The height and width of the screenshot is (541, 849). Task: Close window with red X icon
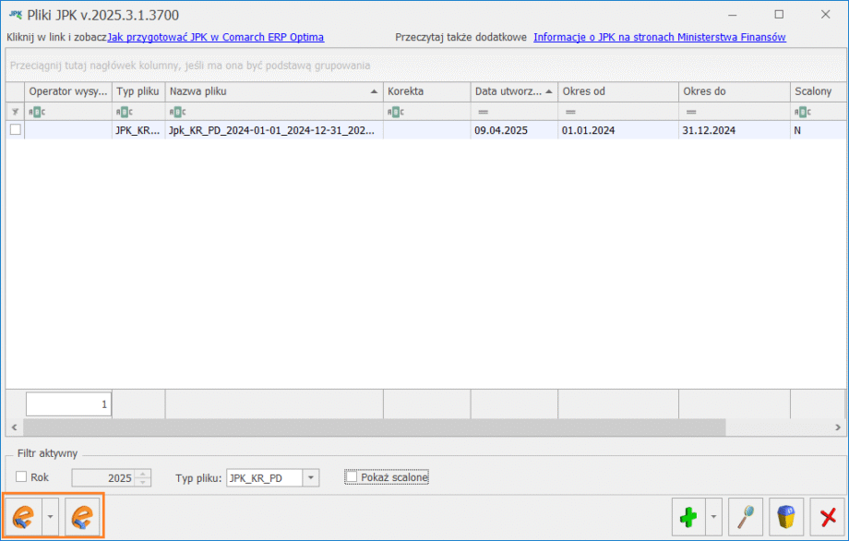pyautogui.click(x=828, y=517)
